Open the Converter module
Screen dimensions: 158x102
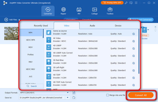point(48,11)
